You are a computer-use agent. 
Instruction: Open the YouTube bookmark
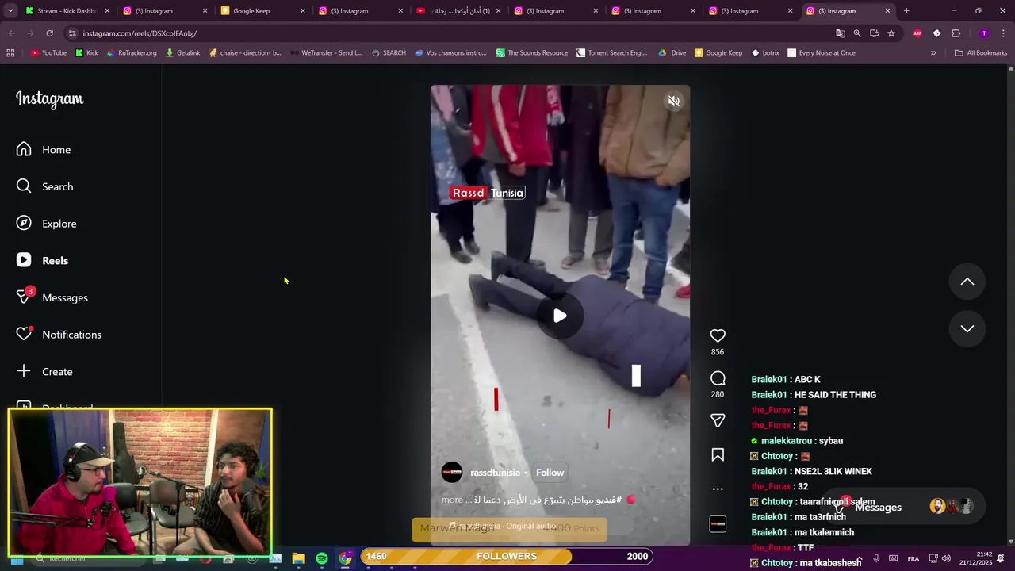point(48,53)
